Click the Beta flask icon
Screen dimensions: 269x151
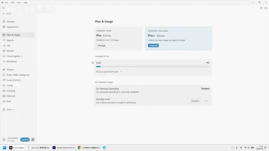(4, 102)
